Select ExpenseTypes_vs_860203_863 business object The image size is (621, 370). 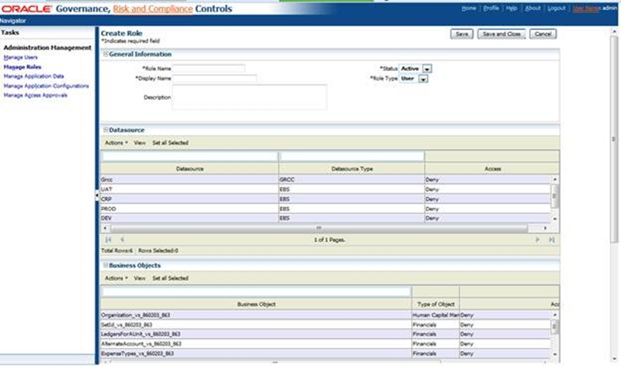[325, 353]
